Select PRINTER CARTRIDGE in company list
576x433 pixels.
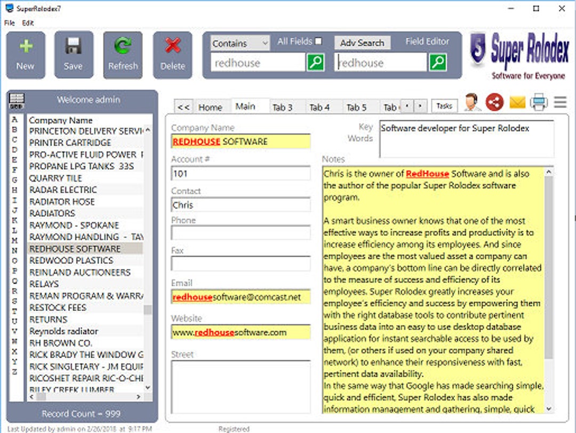[x=85, y=143]
